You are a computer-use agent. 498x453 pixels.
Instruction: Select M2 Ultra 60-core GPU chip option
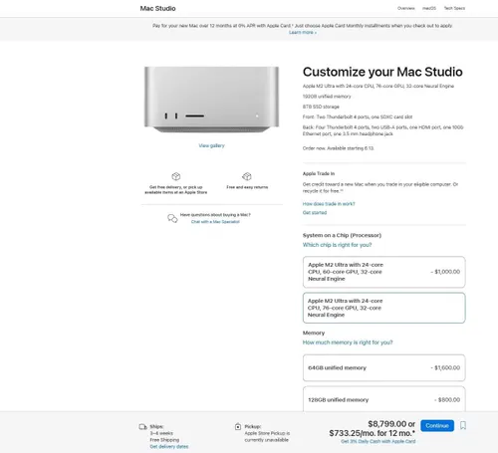(383, 272)
